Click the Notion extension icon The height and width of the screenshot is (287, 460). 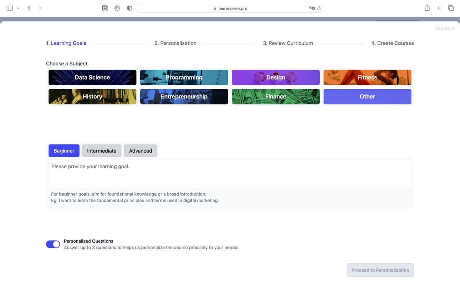(105, 8)
